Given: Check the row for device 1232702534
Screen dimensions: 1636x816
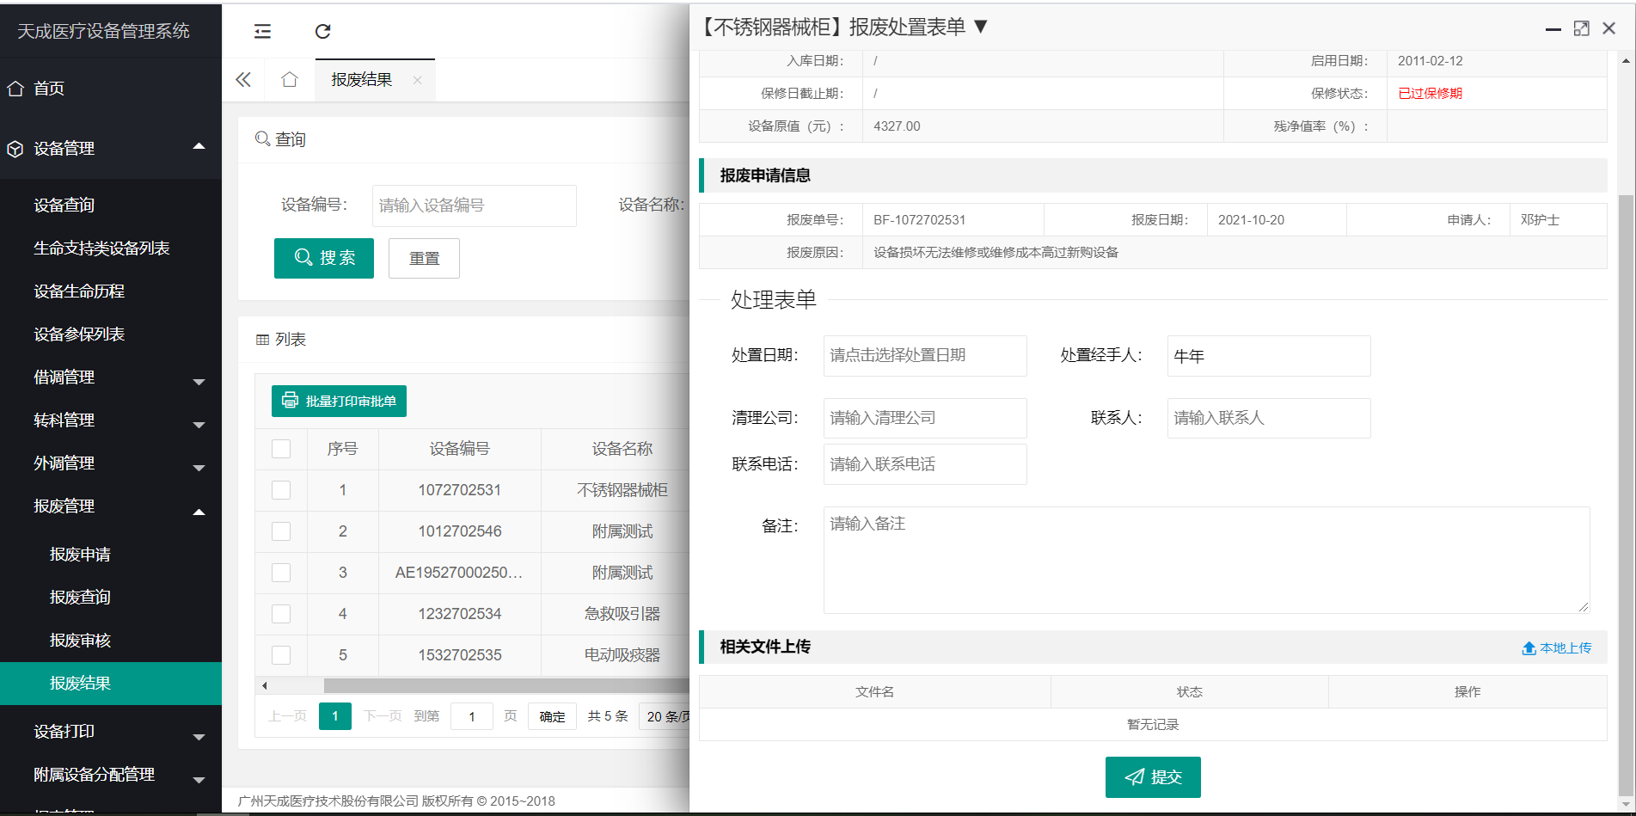Looking at the screenshot, I should (x=281, y=614).
